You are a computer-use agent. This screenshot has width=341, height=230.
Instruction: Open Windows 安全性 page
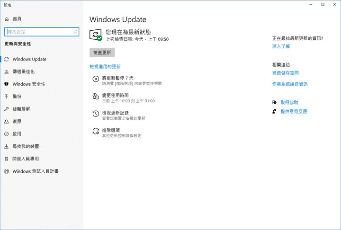29,84
